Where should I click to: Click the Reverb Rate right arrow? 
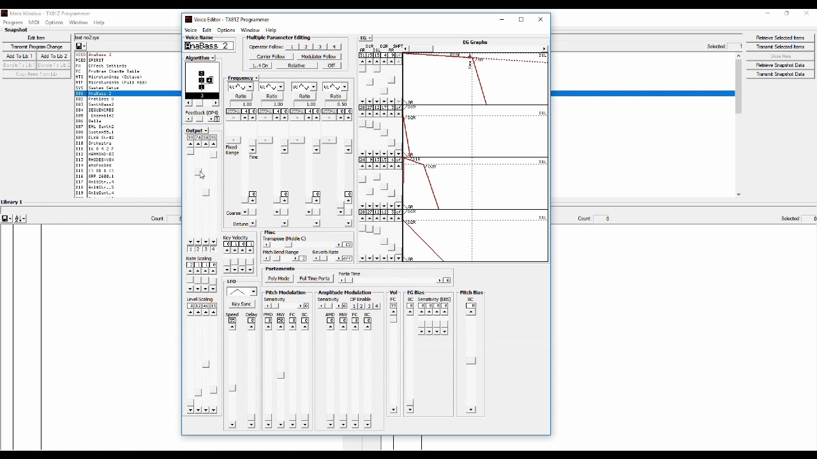click(x=339, y=259)
